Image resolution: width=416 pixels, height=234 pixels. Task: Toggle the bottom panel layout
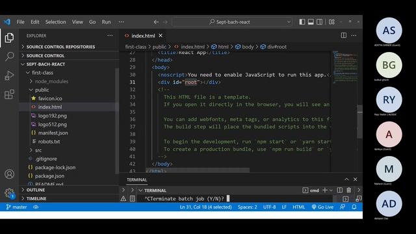pos(311,21)
